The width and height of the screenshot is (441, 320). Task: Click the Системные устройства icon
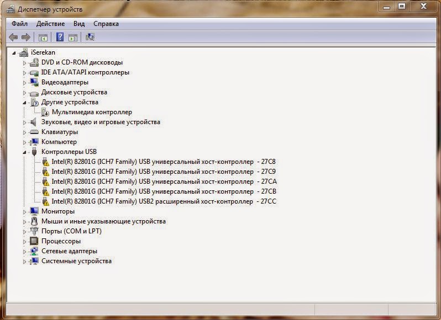click(x=34, y=261)
